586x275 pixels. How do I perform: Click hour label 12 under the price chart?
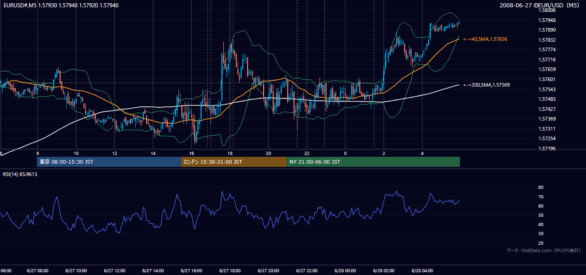[x=115, y=153]
